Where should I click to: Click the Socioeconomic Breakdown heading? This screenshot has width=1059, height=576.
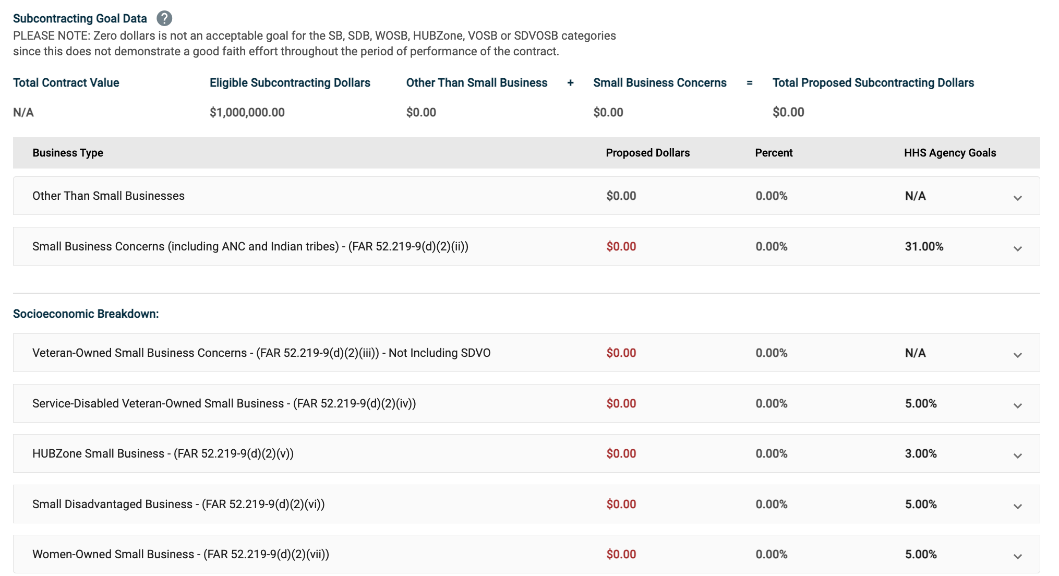click(x=86, y=314)
